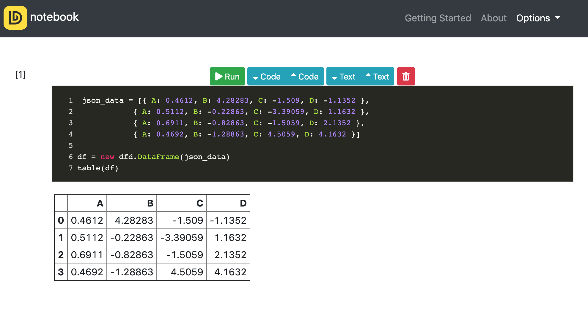Click the Danfo notebook logo icon
This screenshot has height=324, width=588.
pyautogui.click(x=15, y=18)
